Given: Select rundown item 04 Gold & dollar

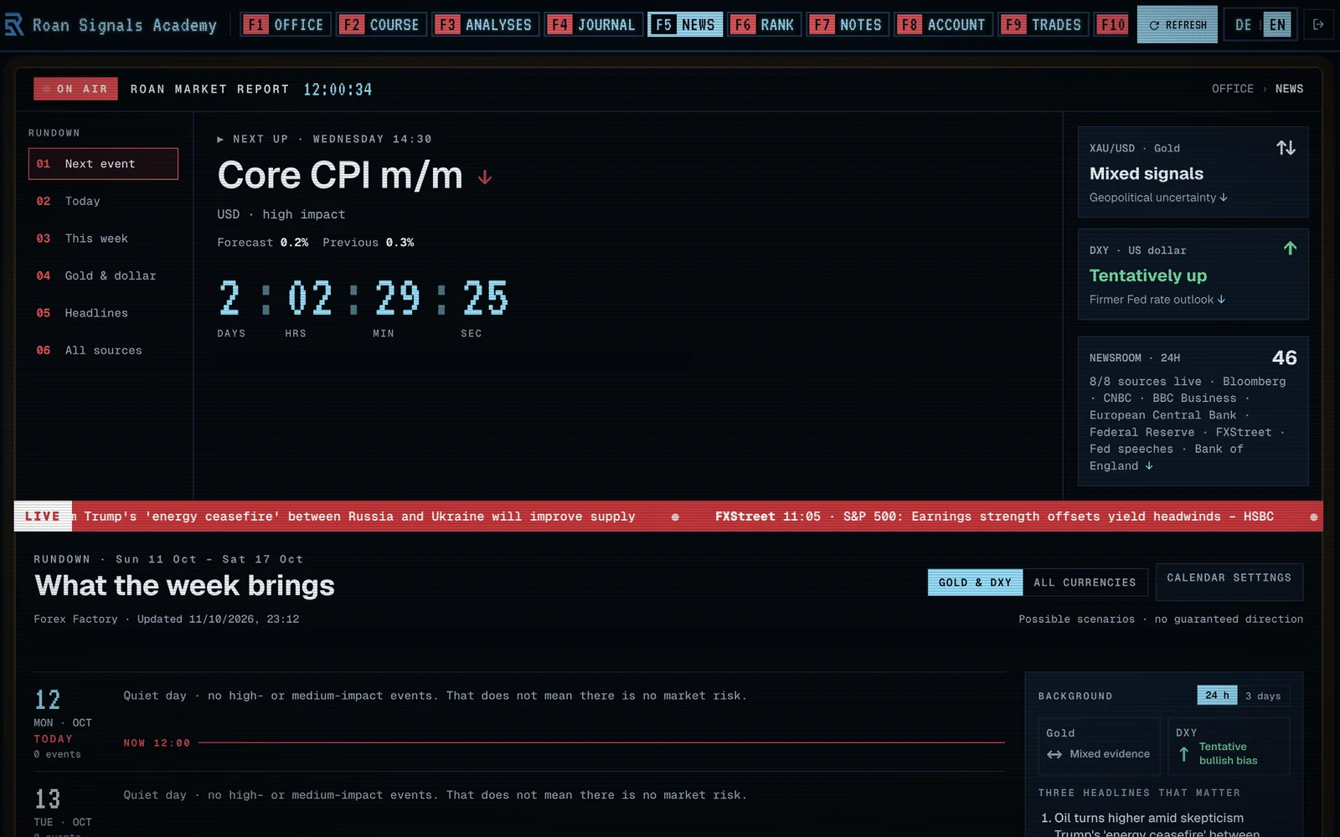Looking at the screenshot, I should 103,275.
